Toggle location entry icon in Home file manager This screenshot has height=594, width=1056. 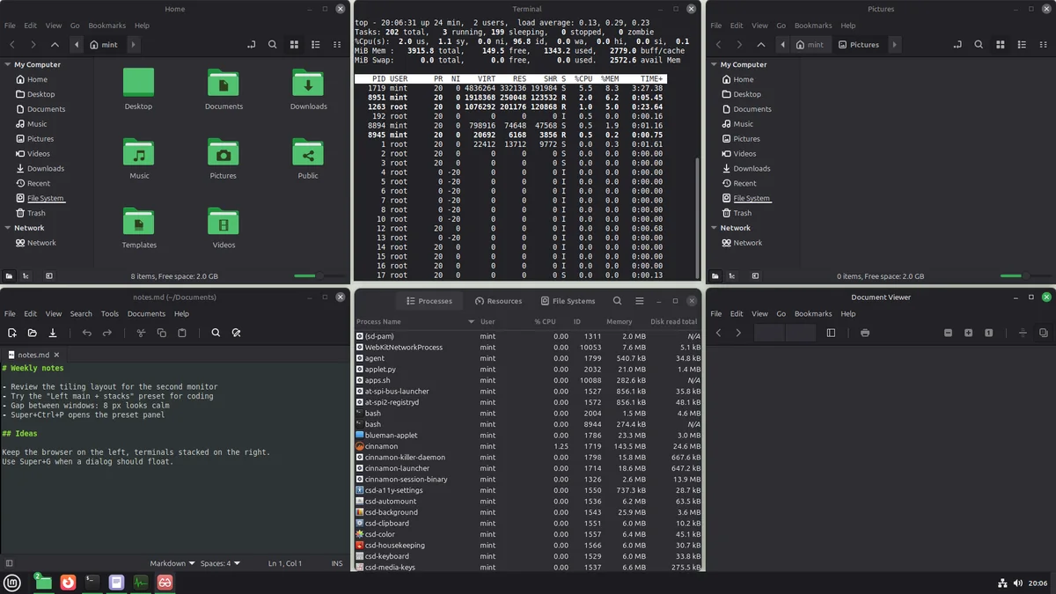252,44
